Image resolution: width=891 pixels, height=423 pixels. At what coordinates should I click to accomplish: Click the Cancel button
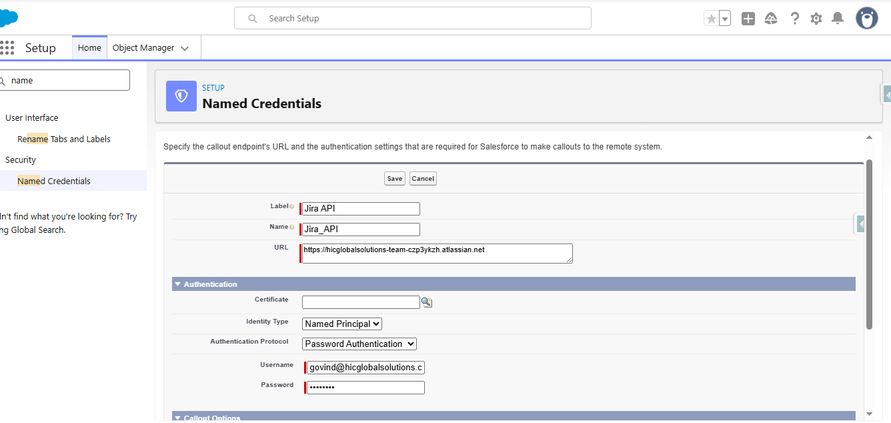[423, 178]
